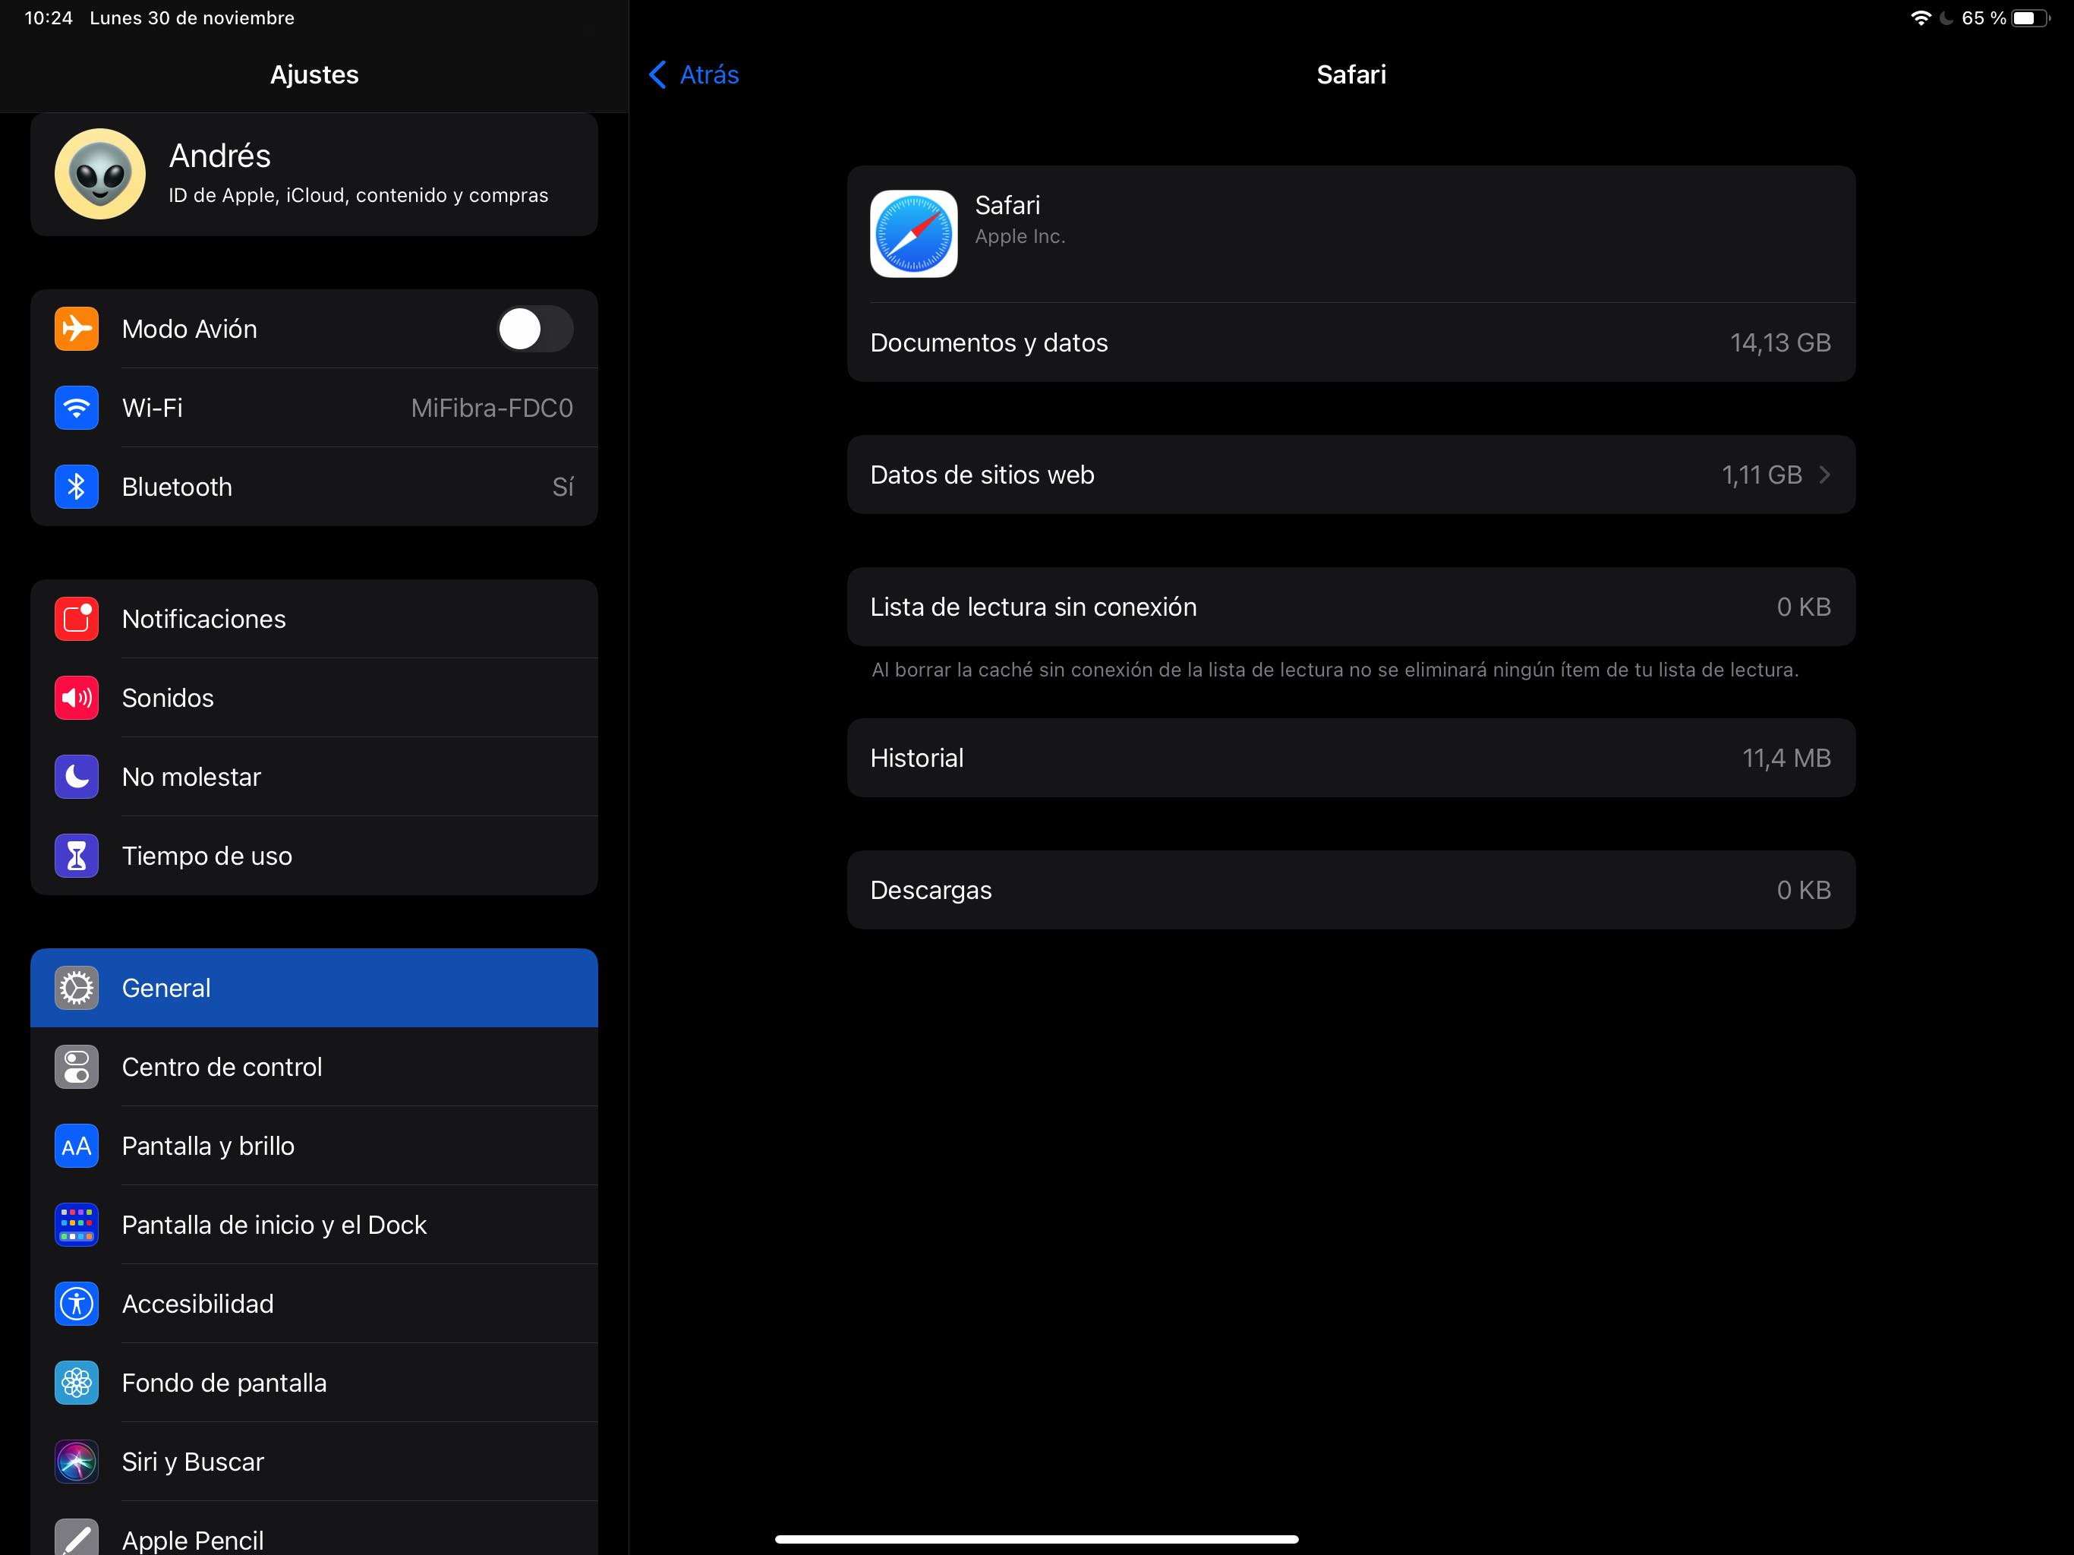Open Fondo de pantalla settings
The image size is (2074, 1555).
[314, 1383]
